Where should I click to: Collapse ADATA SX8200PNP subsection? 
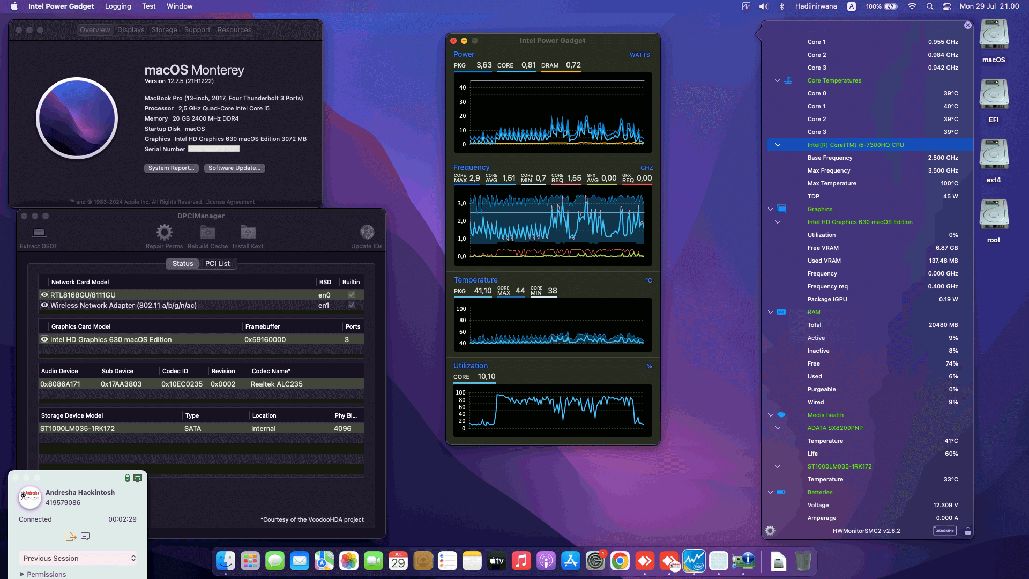778,428
